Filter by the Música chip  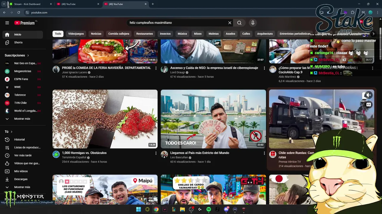pyautogui.click(x=182, y=34)
